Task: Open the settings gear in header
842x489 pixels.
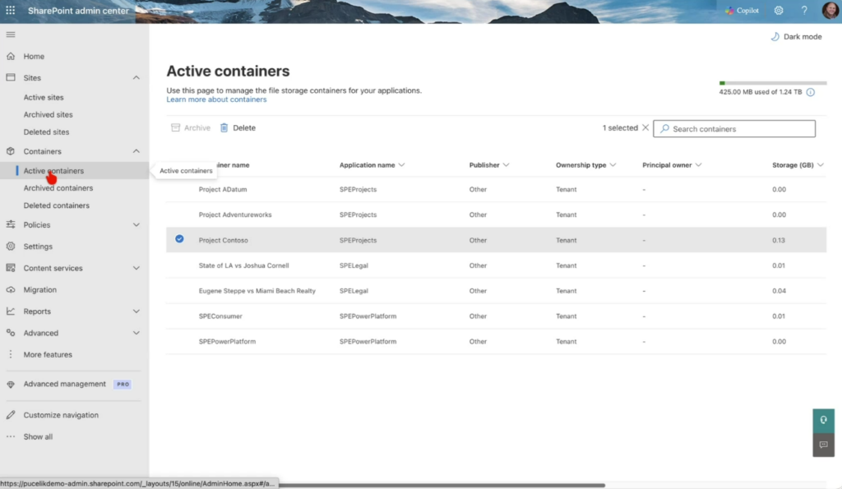Action: (x=779, y=11)
